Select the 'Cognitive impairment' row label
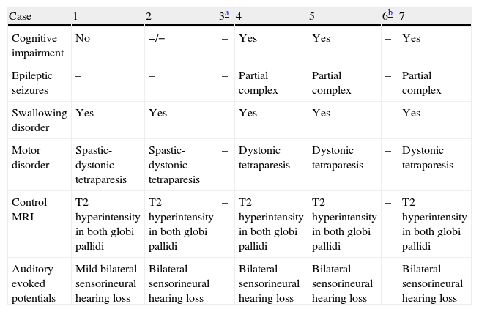Screen dimensions: 479x312 [38, 46]
